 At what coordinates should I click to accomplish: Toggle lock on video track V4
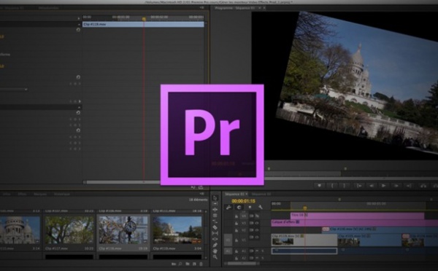[237, 216]
